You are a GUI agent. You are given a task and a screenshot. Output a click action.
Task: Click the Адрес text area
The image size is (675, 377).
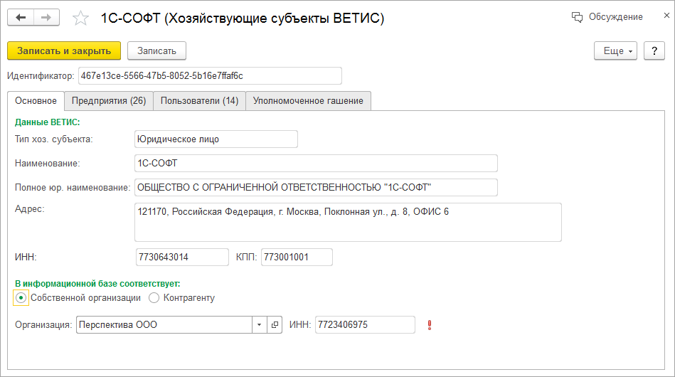pos(347,222)
